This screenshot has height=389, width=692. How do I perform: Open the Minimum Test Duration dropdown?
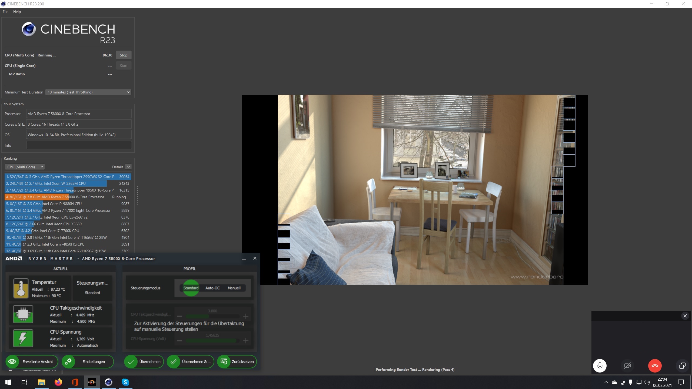(x=88, y=92)
